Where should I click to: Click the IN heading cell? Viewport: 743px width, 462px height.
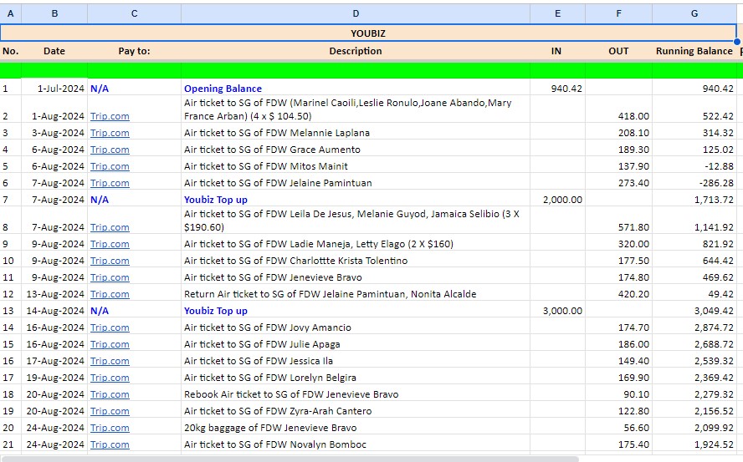558,51
